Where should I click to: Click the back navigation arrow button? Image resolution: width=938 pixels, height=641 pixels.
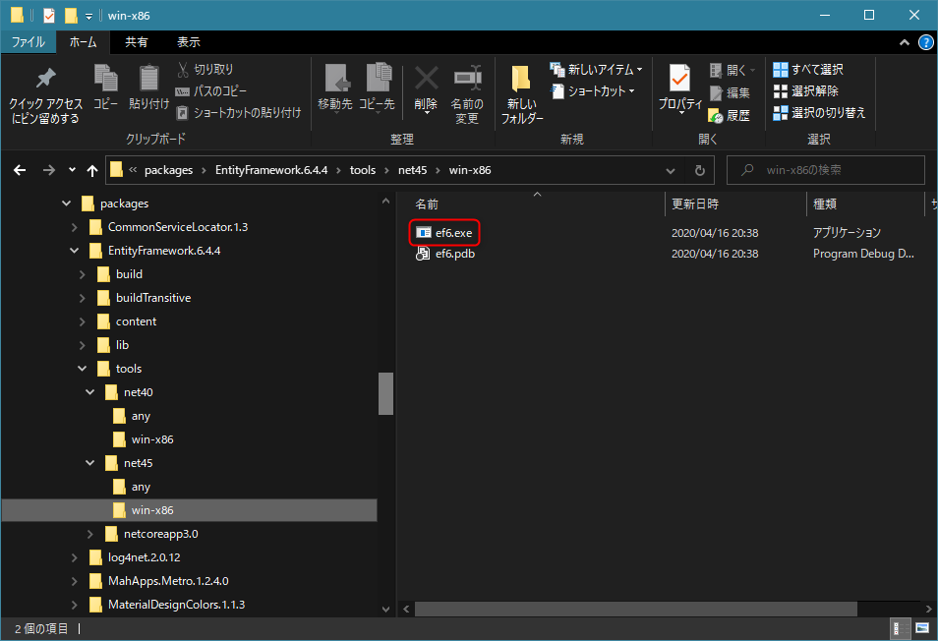(x=20, y=169)
